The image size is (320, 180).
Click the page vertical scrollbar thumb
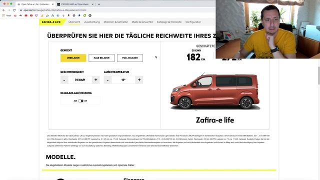[319, 75]
